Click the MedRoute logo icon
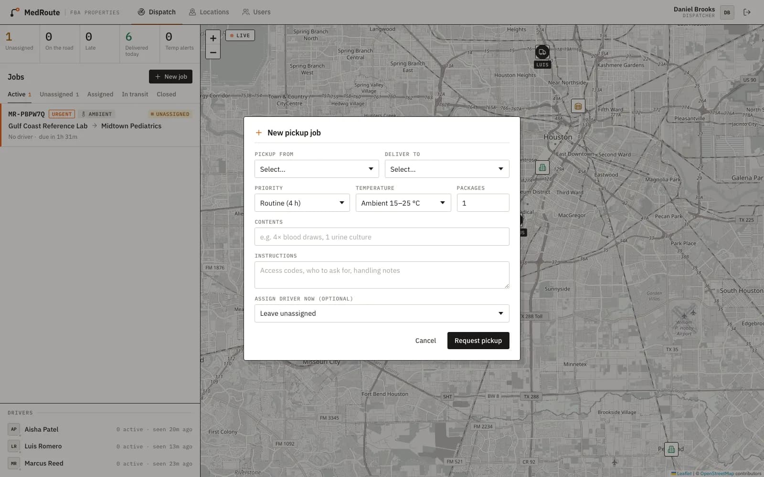 (15, 12)
